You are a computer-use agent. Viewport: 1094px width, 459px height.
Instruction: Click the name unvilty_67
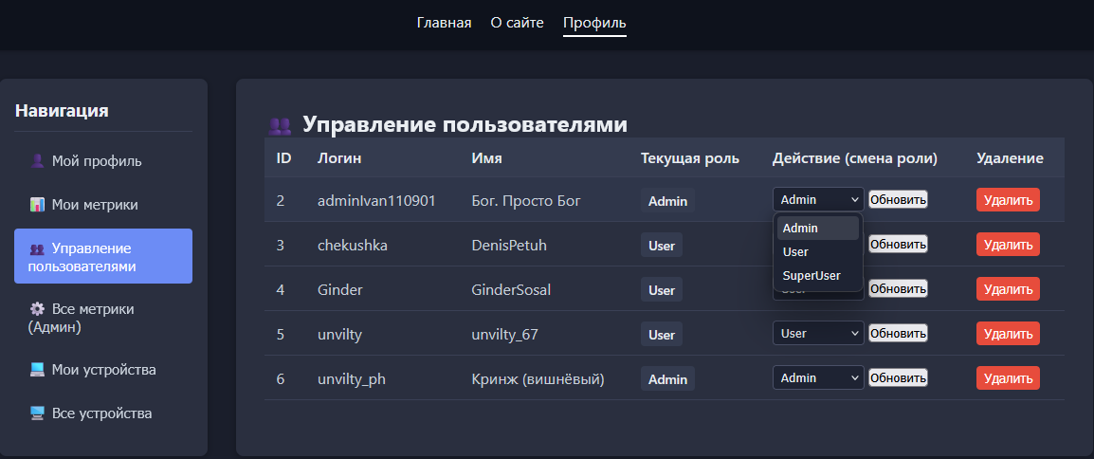[x=505, y=335]
